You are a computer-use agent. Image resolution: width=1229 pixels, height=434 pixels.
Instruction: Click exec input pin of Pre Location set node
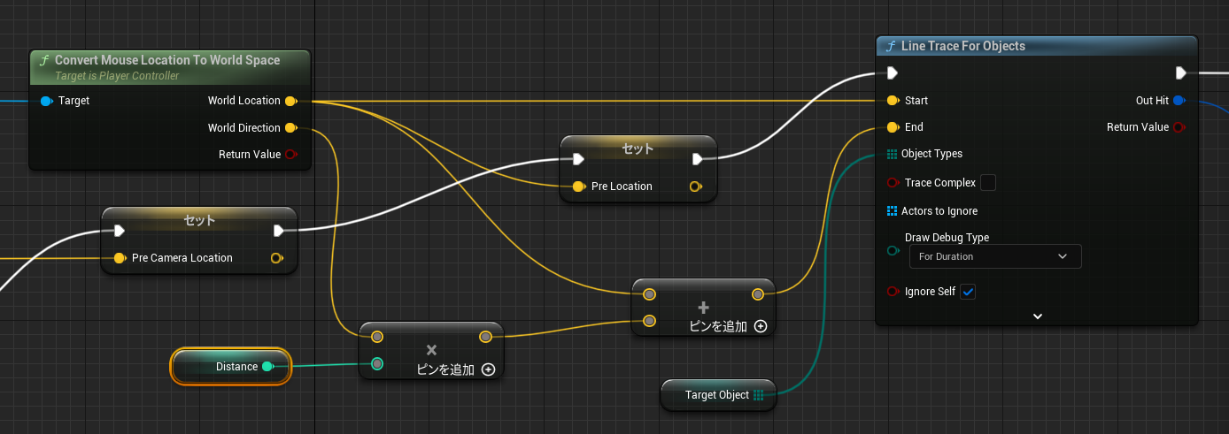(x=578, y=159)
